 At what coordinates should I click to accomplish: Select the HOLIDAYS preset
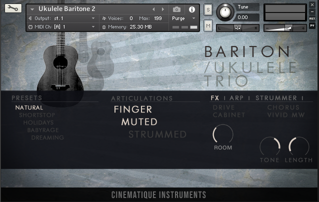pyautogui.click(x=38, y=122)
